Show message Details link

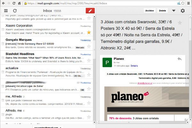(x=134, y=66)
